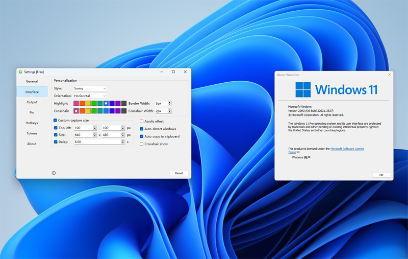Choose the dark gray Crosshair color swatch
The width and height of the screenshot is (408, 259).
click(124, 111)
